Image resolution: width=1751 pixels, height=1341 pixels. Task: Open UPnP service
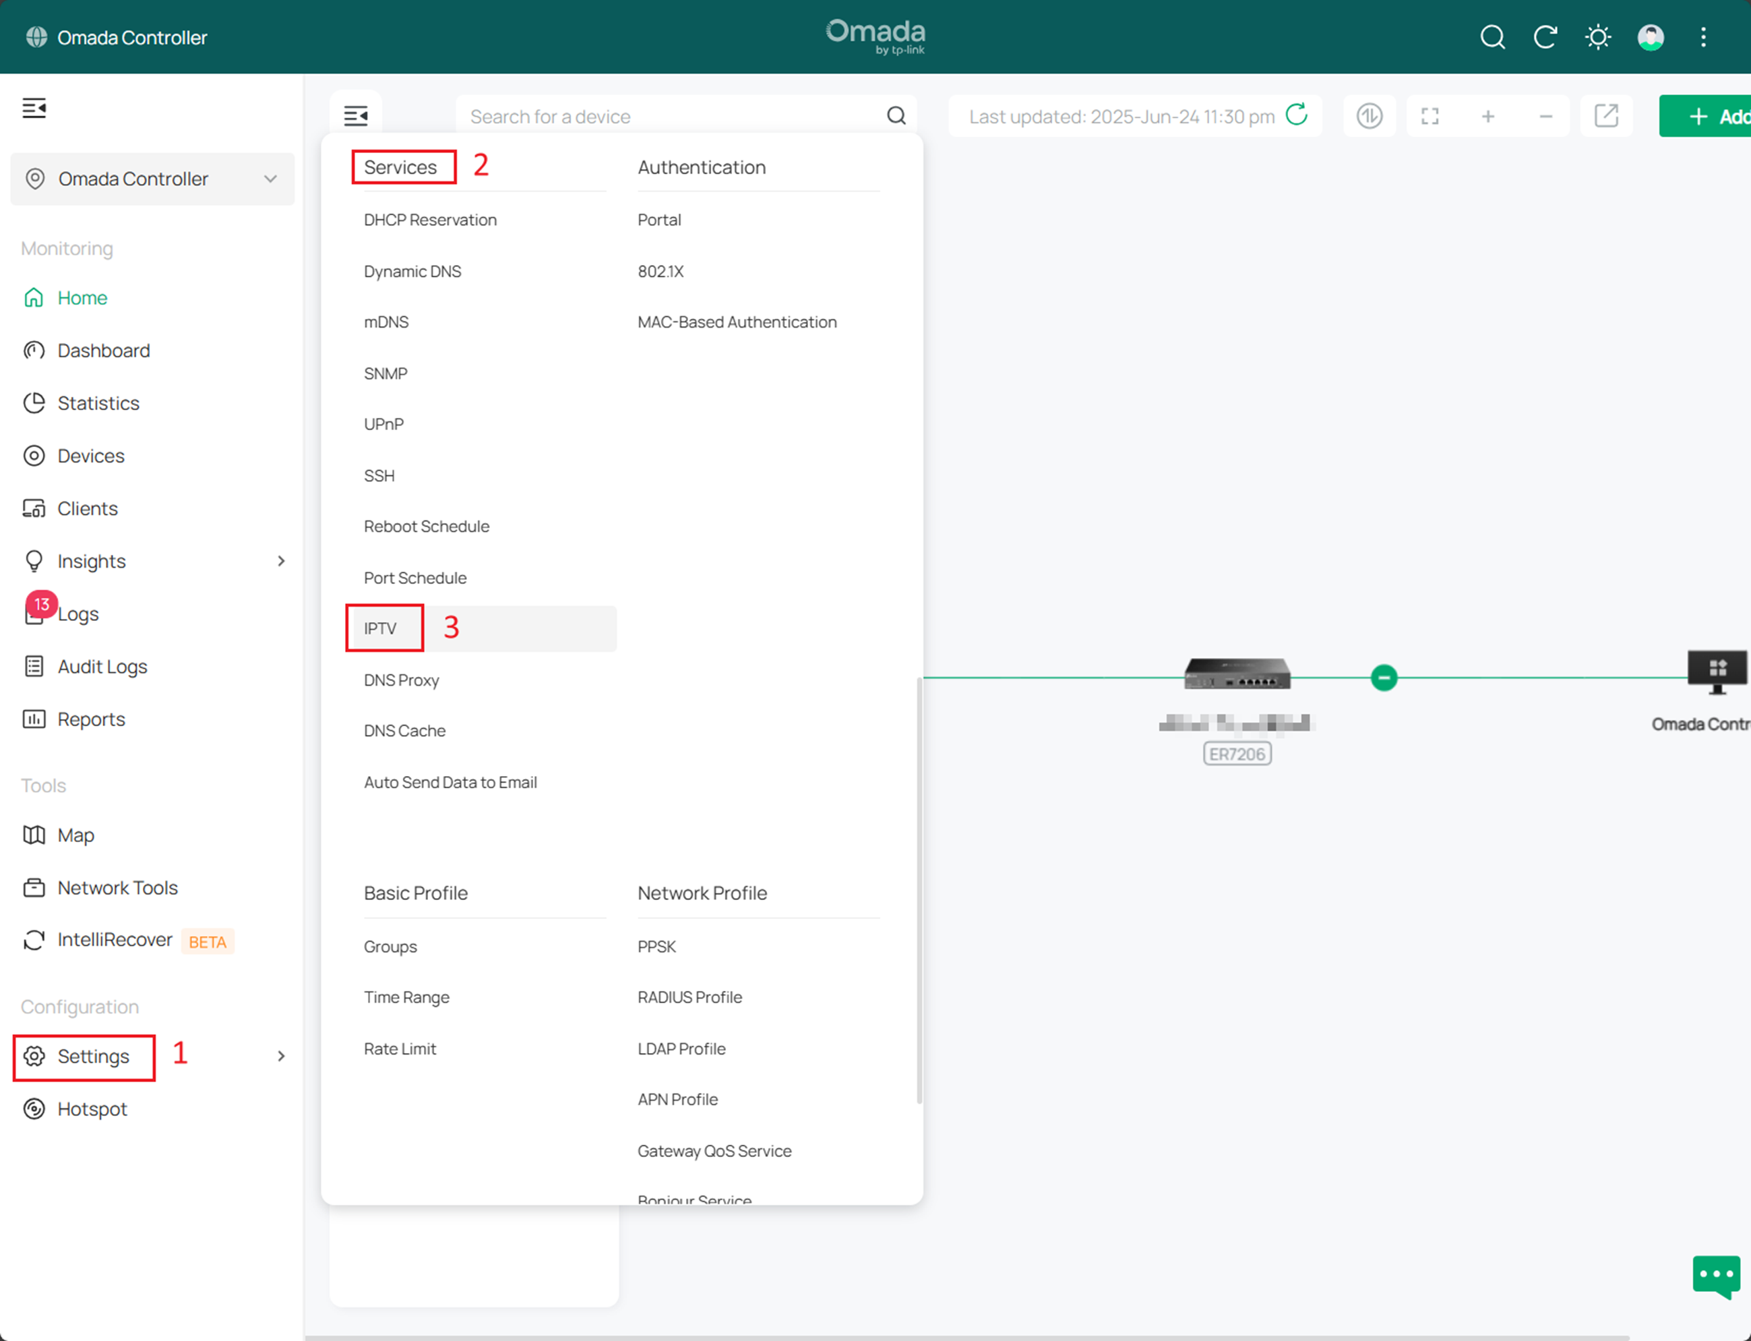pyautogui.click(x=383, y=424)
